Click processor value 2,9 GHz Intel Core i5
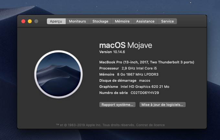Viewport: 220px width, 140px height. [x=139, y=68]
